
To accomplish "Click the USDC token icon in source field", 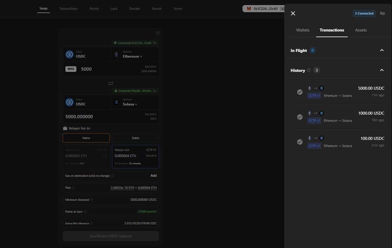I will tap(69, 54).
